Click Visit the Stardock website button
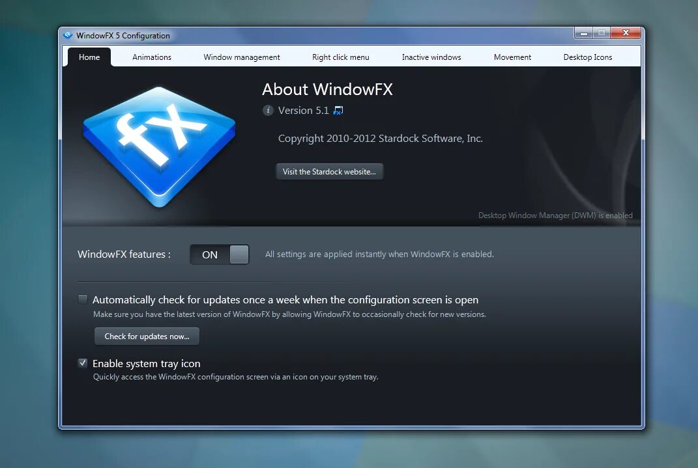698x468 pixels. (329, 172)
